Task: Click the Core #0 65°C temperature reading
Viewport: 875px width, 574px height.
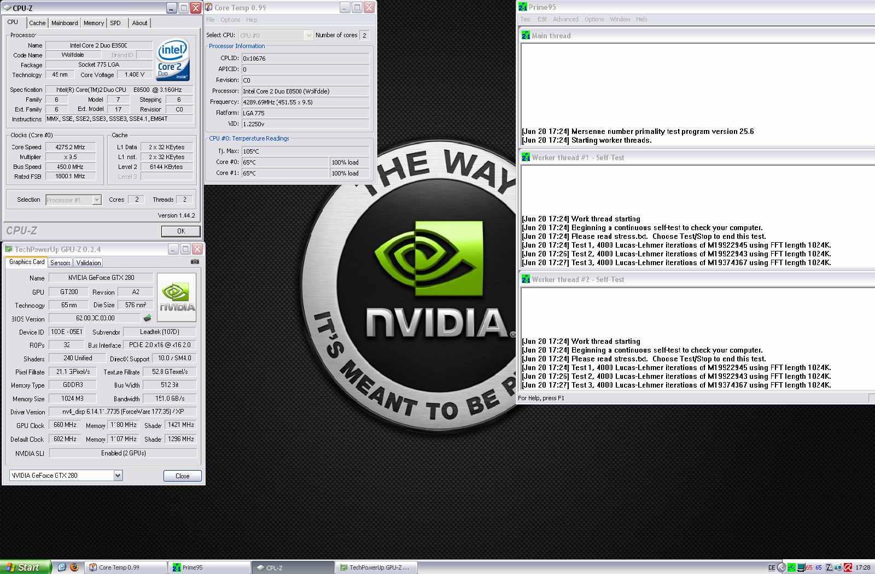Action: coord(284,162)
